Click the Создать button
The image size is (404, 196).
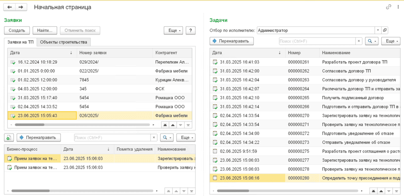(17, 31)
